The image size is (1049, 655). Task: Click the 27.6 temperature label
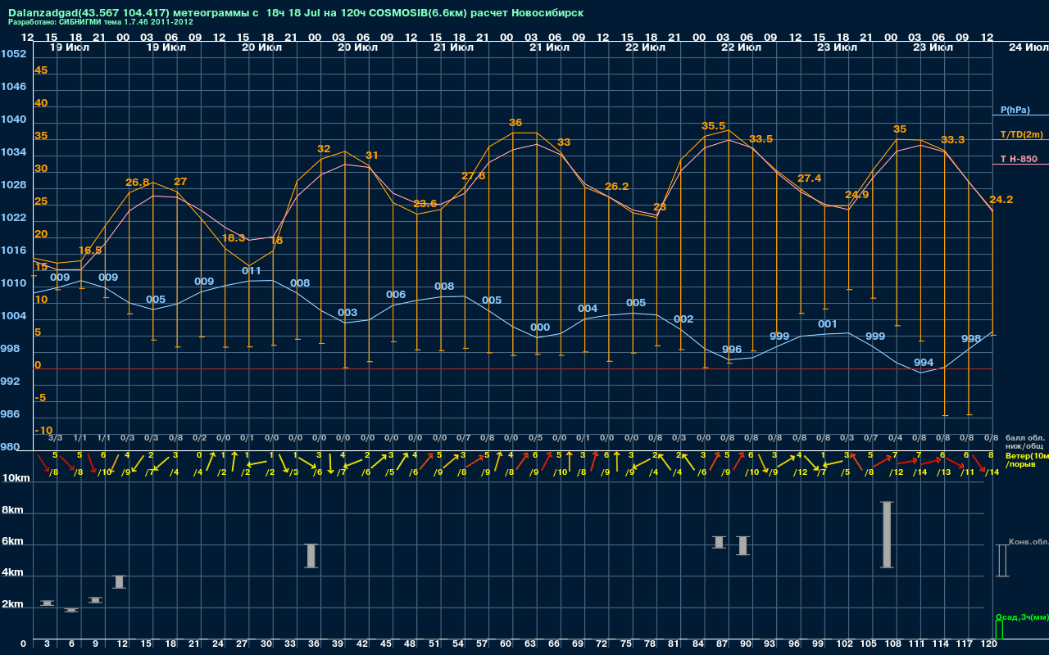473,176
